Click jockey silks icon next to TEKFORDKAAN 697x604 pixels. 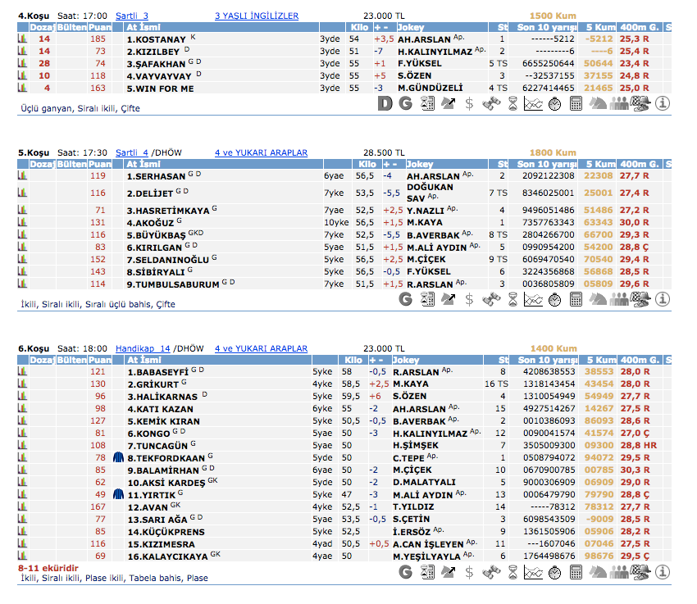coord(117,458)
